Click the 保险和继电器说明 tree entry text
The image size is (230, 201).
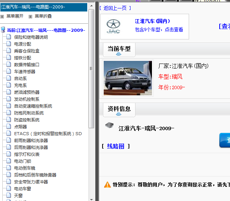pos(31,37)
